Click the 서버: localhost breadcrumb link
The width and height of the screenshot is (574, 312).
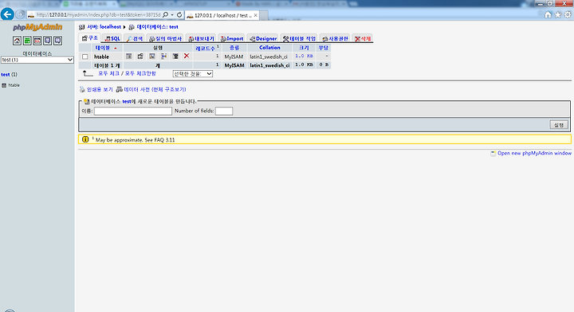104,27
